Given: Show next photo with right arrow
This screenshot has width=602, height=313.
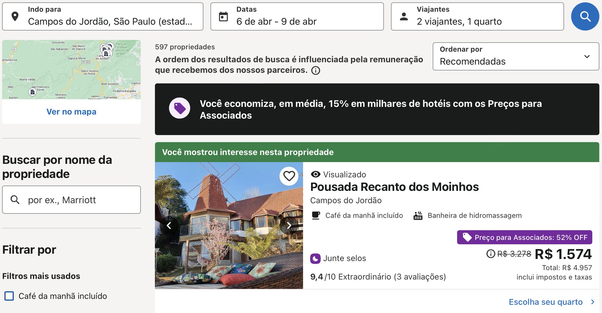Looking at the screenshot, I should point(289,226).
